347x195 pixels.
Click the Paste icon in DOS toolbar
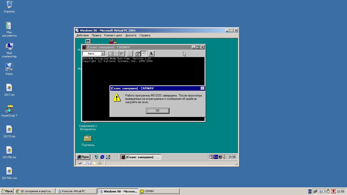(122, 54)
